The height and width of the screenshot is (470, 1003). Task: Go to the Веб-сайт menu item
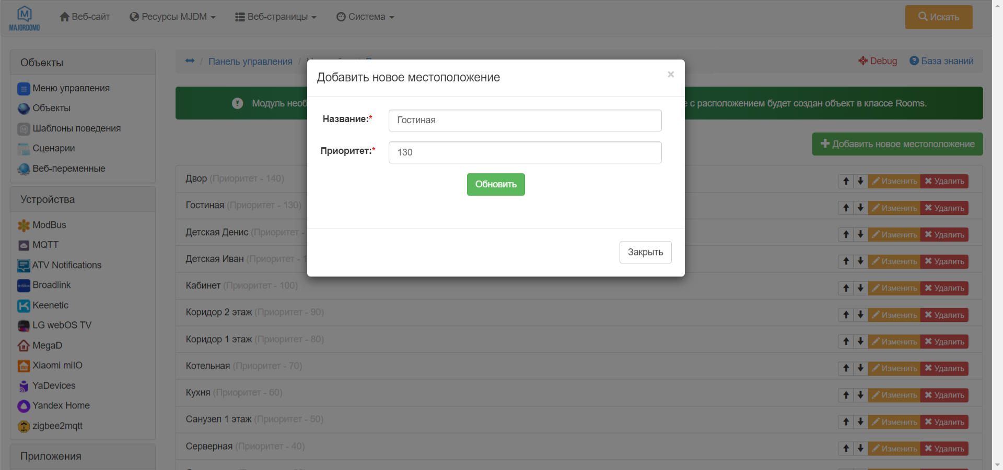[85, 16]
